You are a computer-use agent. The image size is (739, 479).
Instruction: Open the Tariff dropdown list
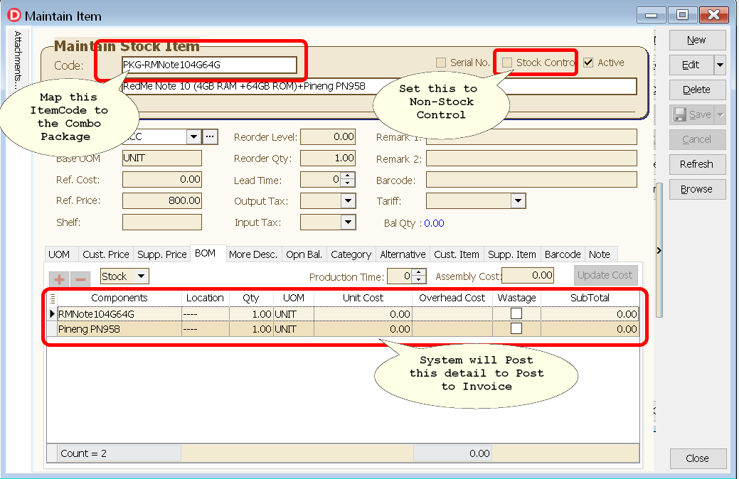point(518,201)
